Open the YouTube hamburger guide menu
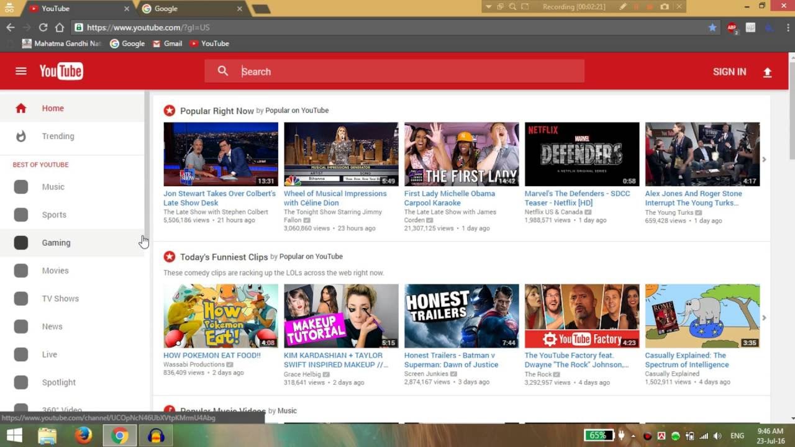 [21, 71]
